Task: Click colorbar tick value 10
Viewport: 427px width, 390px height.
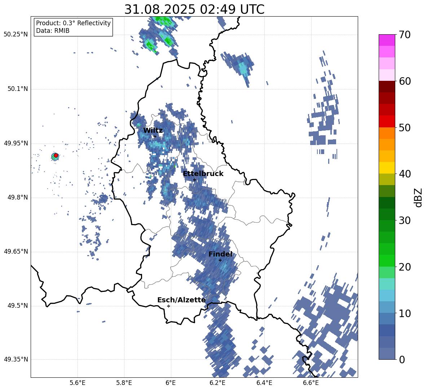Action: pos(405,313)
